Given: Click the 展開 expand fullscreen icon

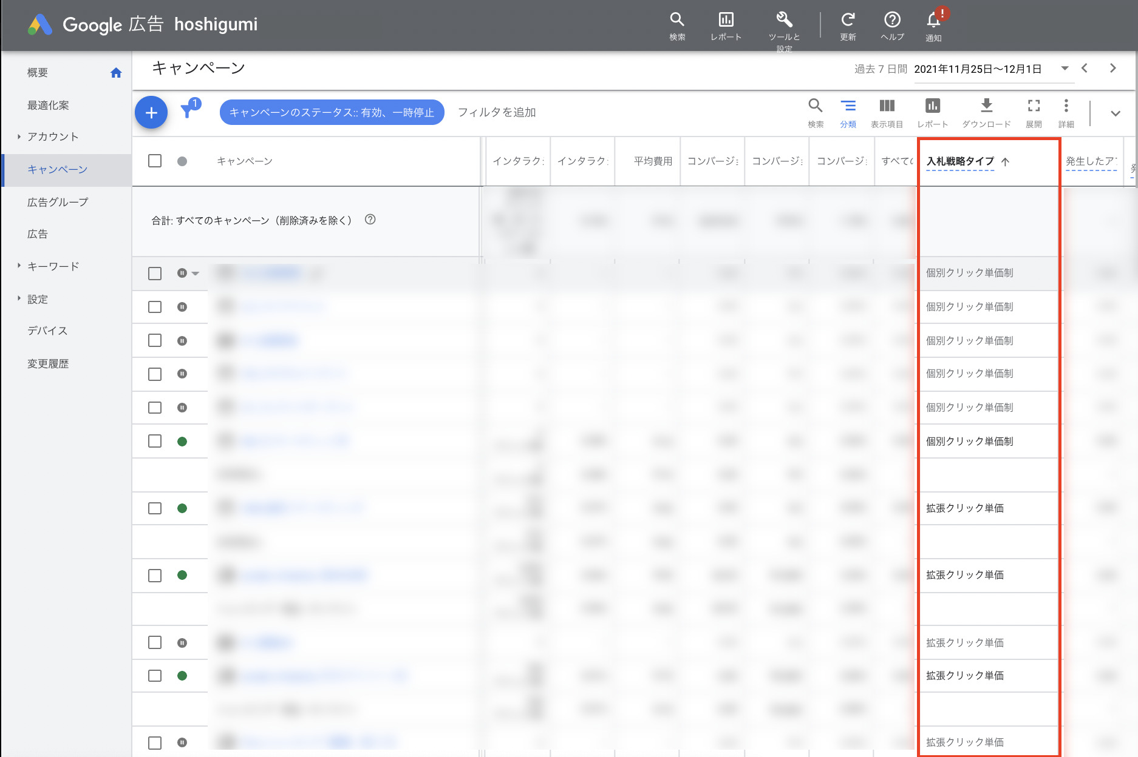Looking at the screenshot, I should pyautogui.click(x=1034, y=107).
